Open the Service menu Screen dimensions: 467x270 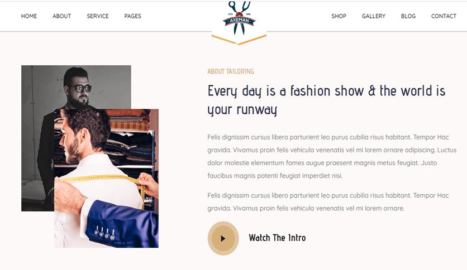(98, 16)
